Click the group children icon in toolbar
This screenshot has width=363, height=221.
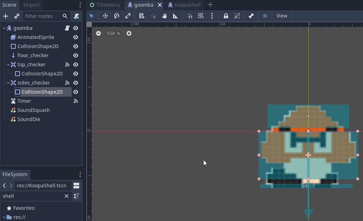(x=237, y=16)
